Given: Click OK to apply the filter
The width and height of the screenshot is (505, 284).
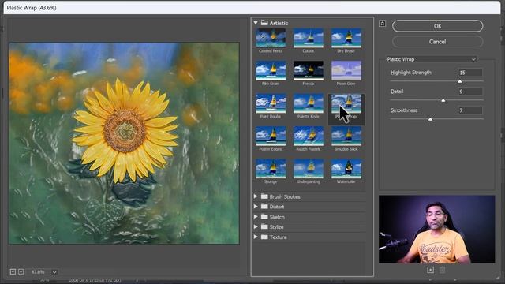Looking at the screenshot, I should pos(437,26).
